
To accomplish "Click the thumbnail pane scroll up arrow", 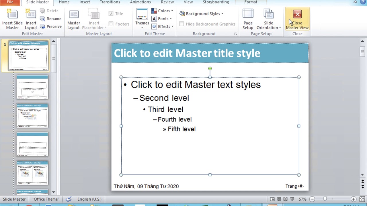I will tap(54, 41).
